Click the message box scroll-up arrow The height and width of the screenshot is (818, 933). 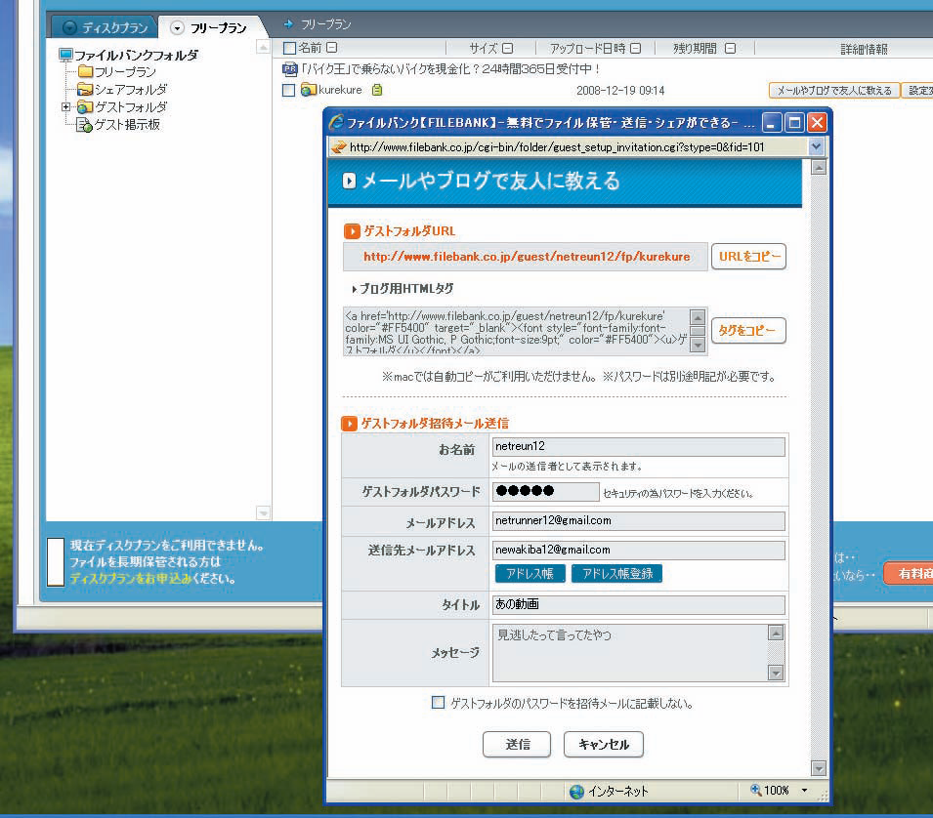[776, 634]
